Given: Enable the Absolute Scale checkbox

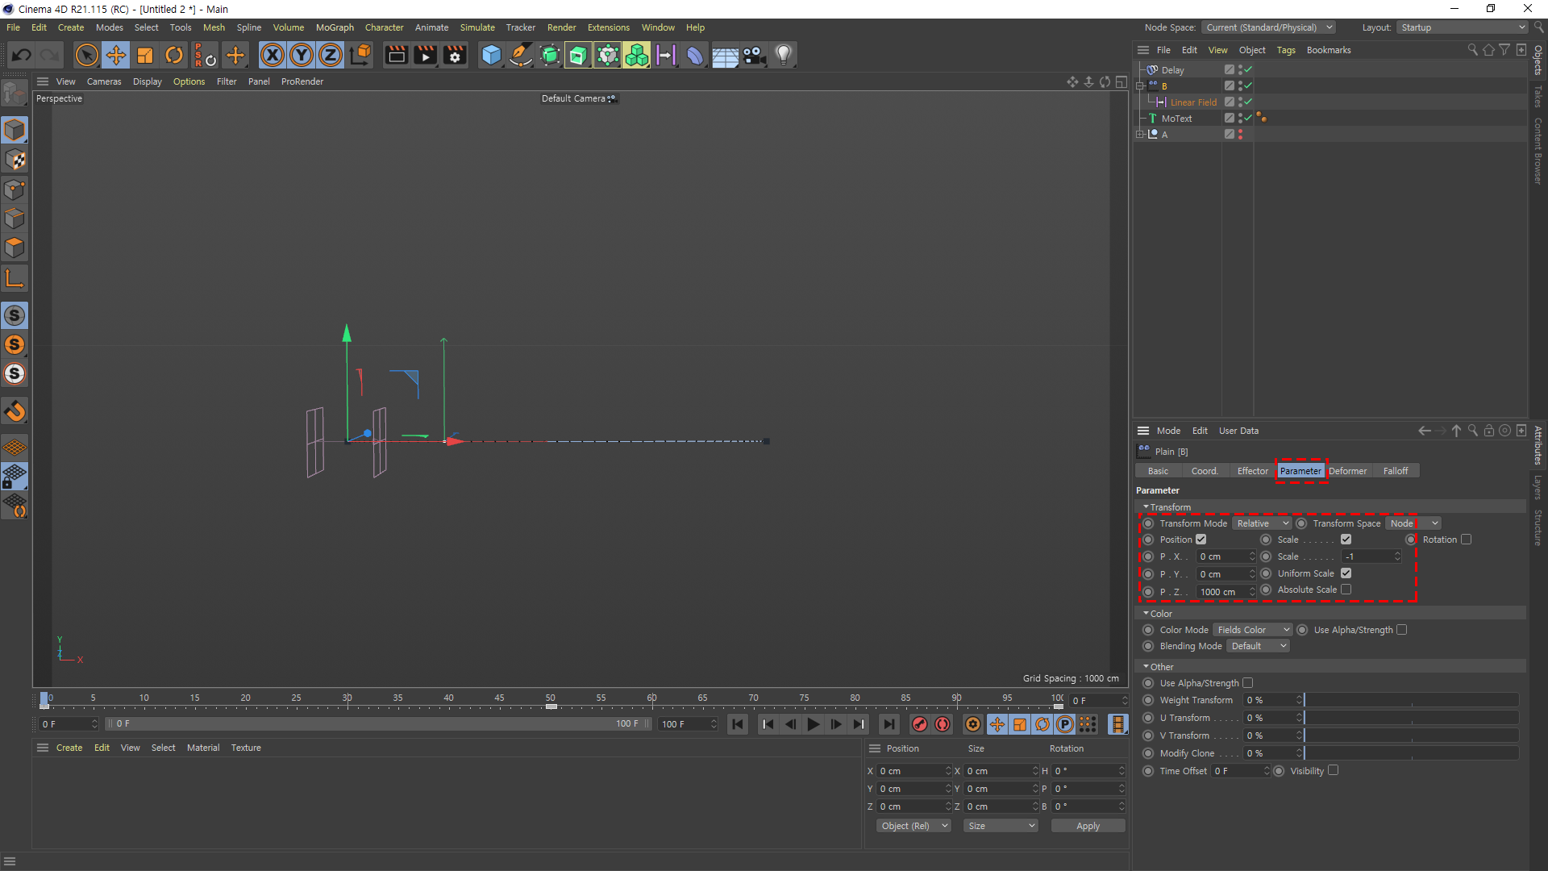Looking at the screenshot, I should pyautogui.click(x=1346, y=590).
